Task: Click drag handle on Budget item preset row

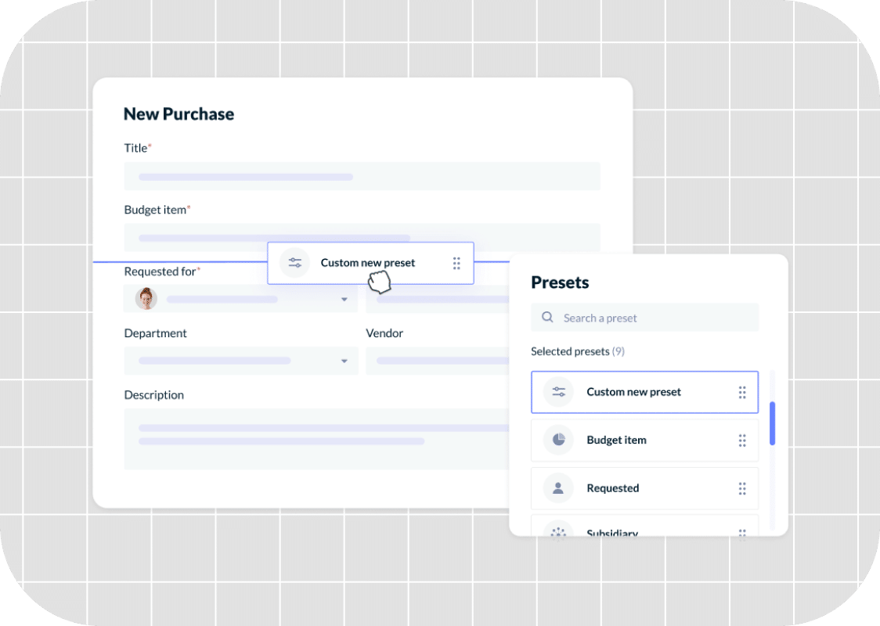Action: coord(741,441)
